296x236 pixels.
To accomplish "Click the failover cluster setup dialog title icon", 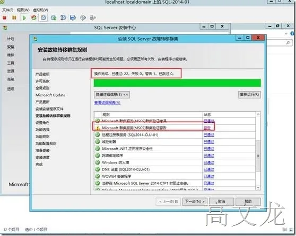I will (x=35, y=39).
